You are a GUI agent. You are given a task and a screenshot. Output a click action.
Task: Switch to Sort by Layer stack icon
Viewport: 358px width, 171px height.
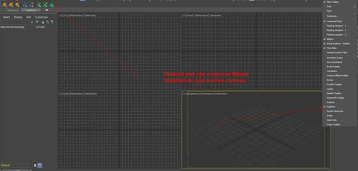pos(35,165)
